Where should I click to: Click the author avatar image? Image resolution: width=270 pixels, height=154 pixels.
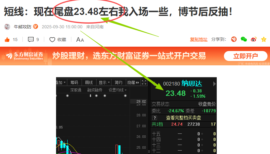[x=7, y=27]
